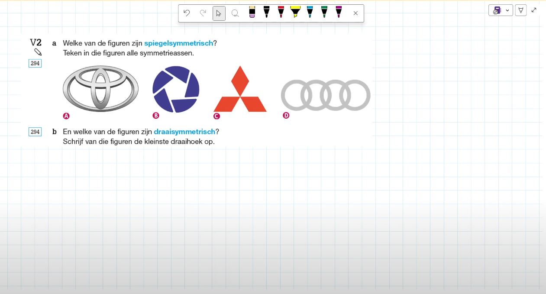The height and width of the screenshot is (294, 546).
Task: Pick the eraser tool
Action: click(252, 12)
